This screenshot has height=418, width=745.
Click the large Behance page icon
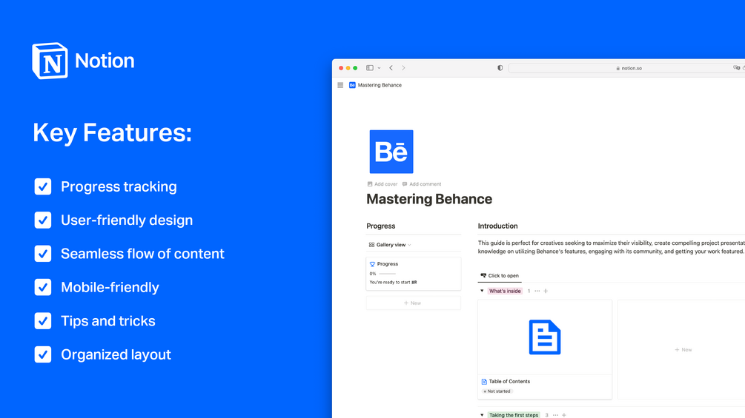point(391,152)
